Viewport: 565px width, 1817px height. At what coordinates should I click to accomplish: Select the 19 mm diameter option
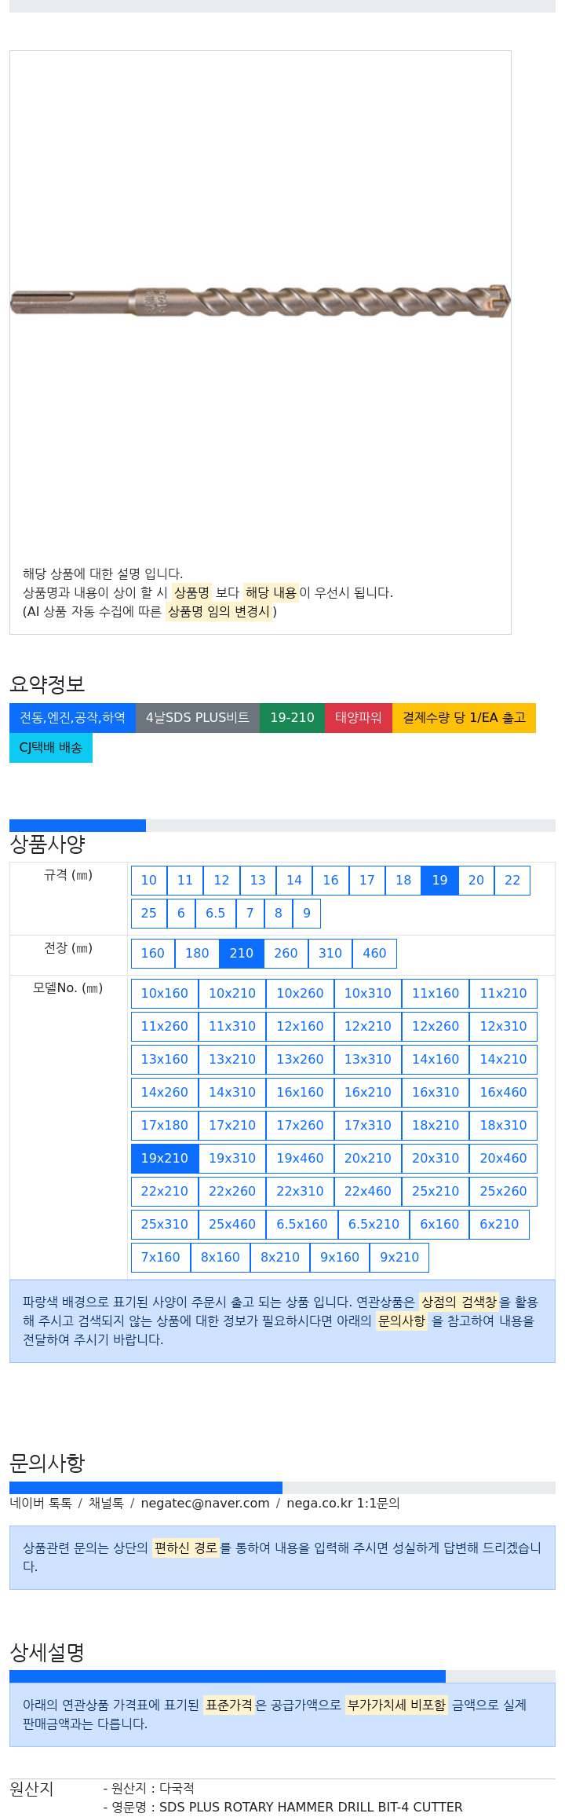click(x=439, y=880)
